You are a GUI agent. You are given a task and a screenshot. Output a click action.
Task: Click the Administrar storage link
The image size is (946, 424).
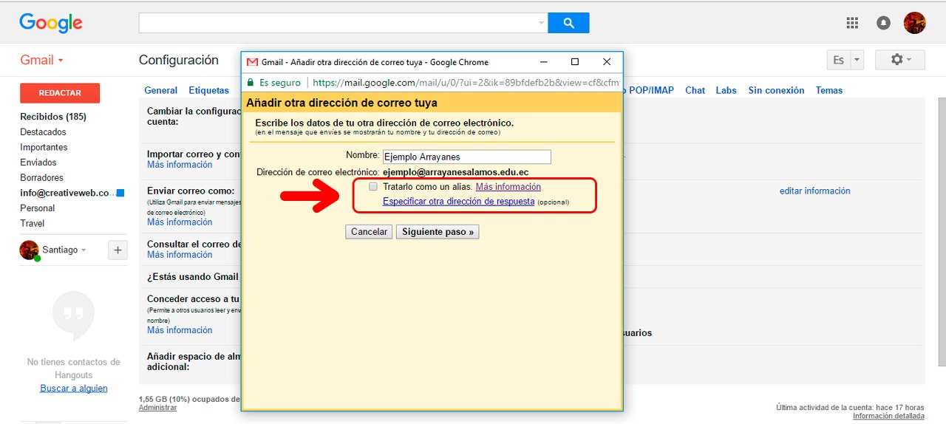click(x=157, y=408)
